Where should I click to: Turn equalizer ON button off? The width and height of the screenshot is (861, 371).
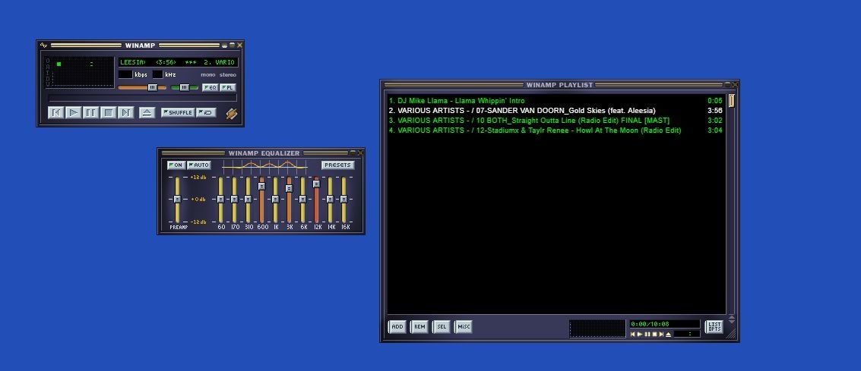(176, 165)
